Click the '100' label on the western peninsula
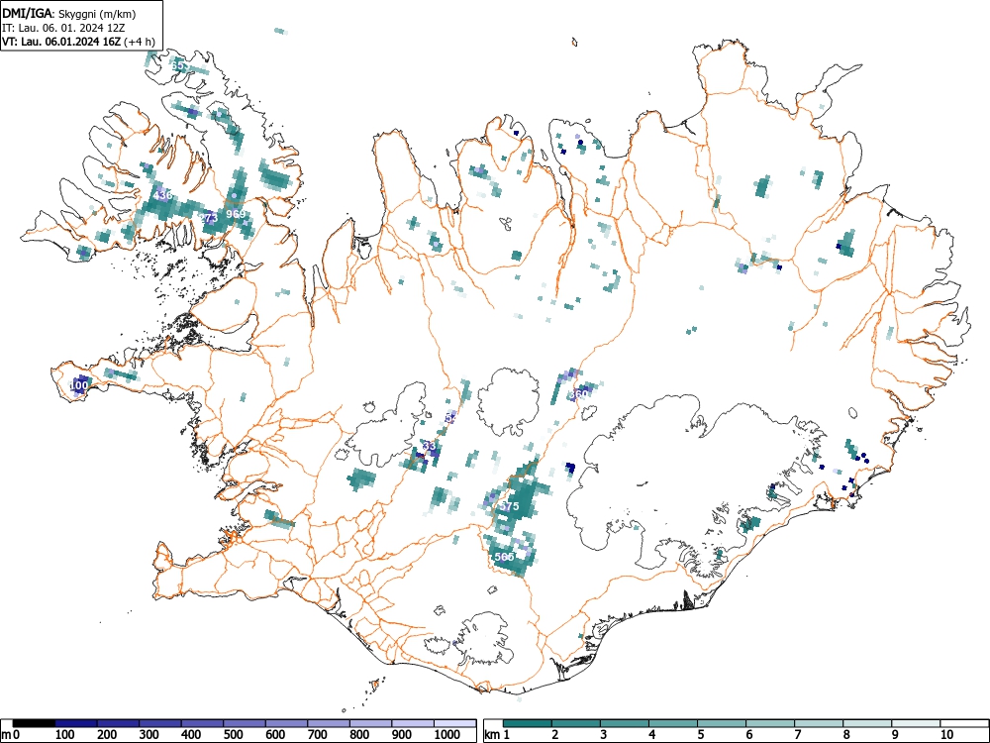 pos(79,385)
